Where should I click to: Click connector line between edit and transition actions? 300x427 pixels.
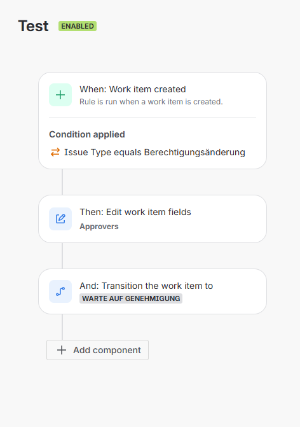pyautogui.click(x=62, y=256)
